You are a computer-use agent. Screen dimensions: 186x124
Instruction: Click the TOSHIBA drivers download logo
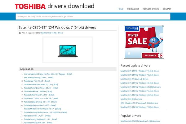tap(55, 6)
